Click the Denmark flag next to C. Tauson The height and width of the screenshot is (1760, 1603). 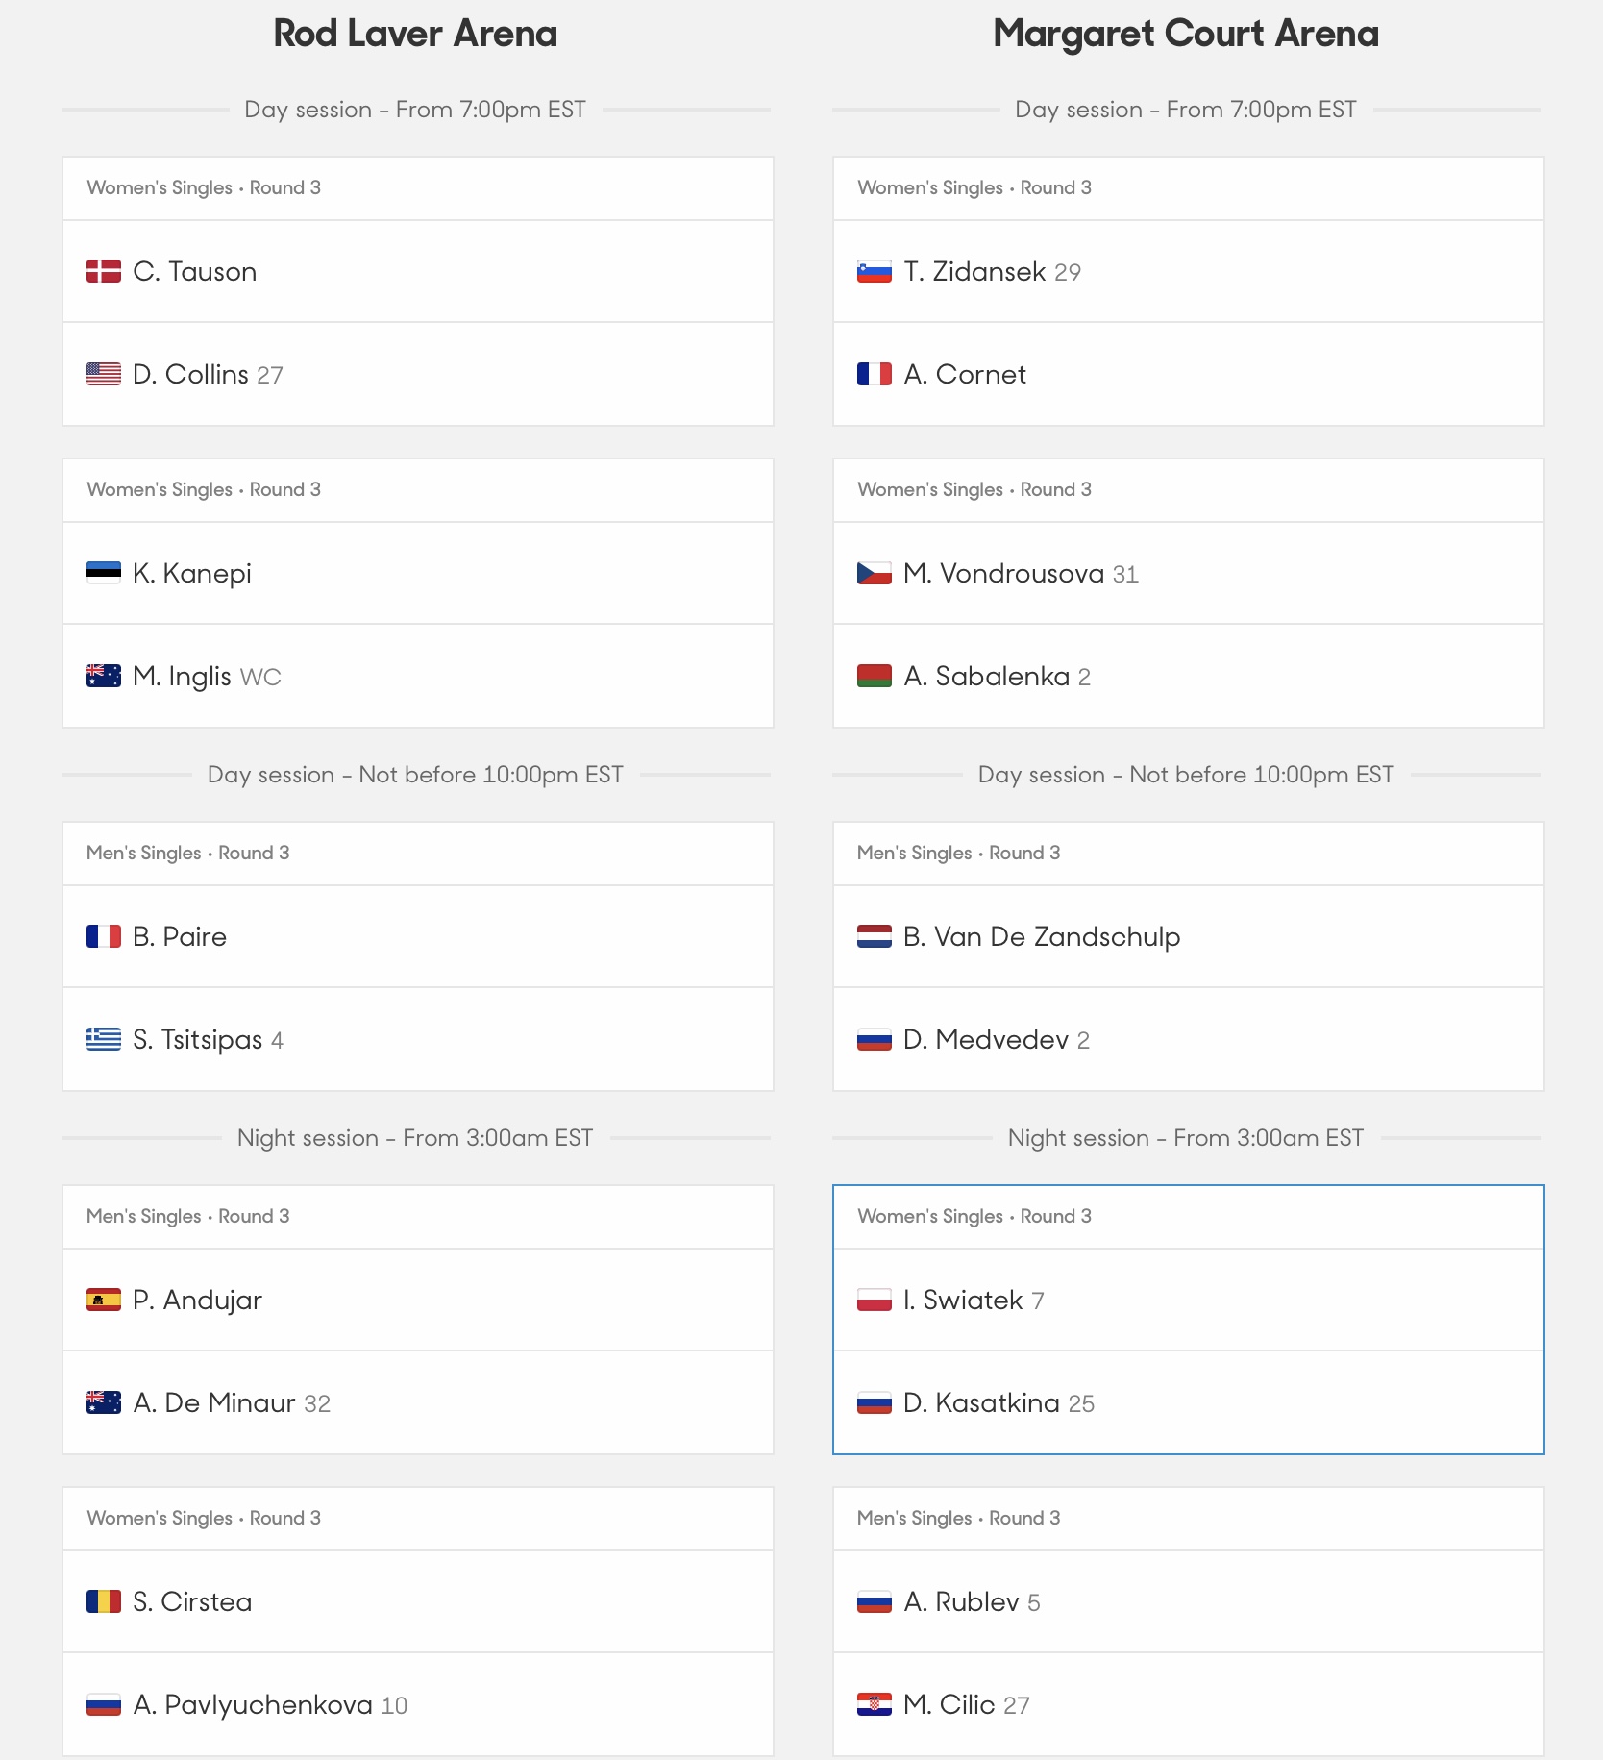(104, 271)
